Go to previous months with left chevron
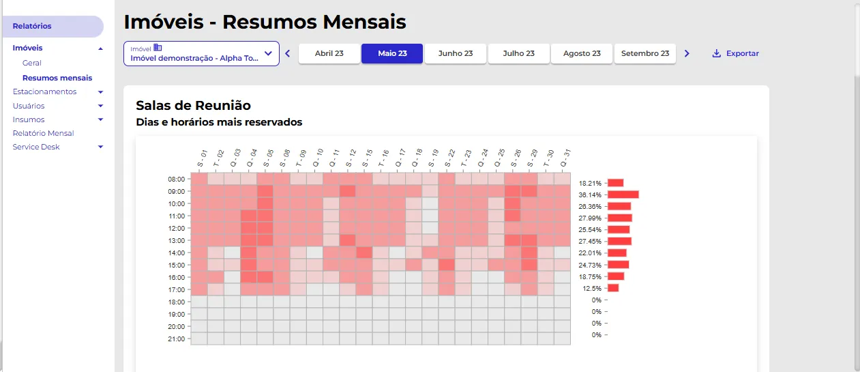This screenshot has width=860, height=372. click(x=287, y=53)
